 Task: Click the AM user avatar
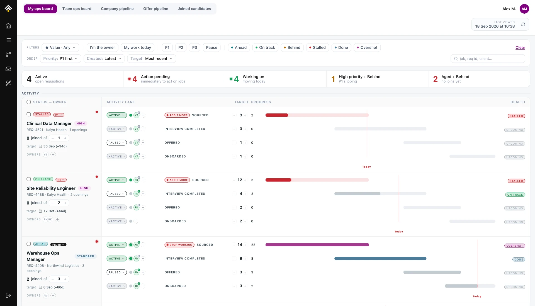pos(524,9)
